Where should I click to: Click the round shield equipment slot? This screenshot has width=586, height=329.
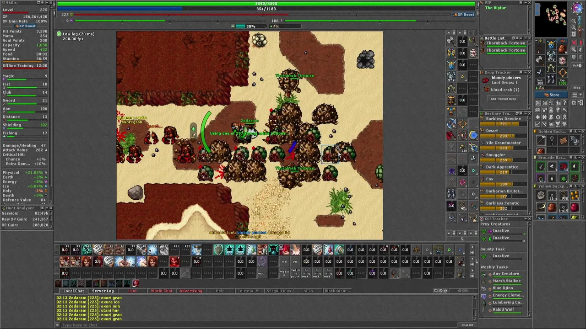click(562, 60)
